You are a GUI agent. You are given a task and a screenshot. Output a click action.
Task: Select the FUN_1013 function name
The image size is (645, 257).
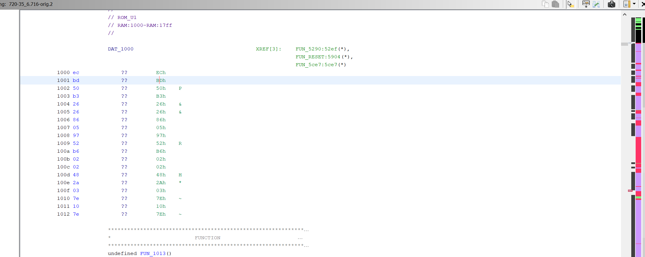[153, 254]
